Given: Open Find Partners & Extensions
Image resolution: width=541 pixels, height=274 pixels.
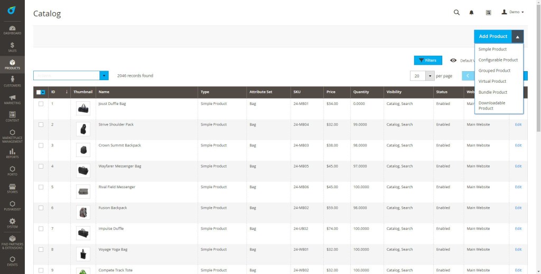Looking at the screenshot, I should 12,243.
